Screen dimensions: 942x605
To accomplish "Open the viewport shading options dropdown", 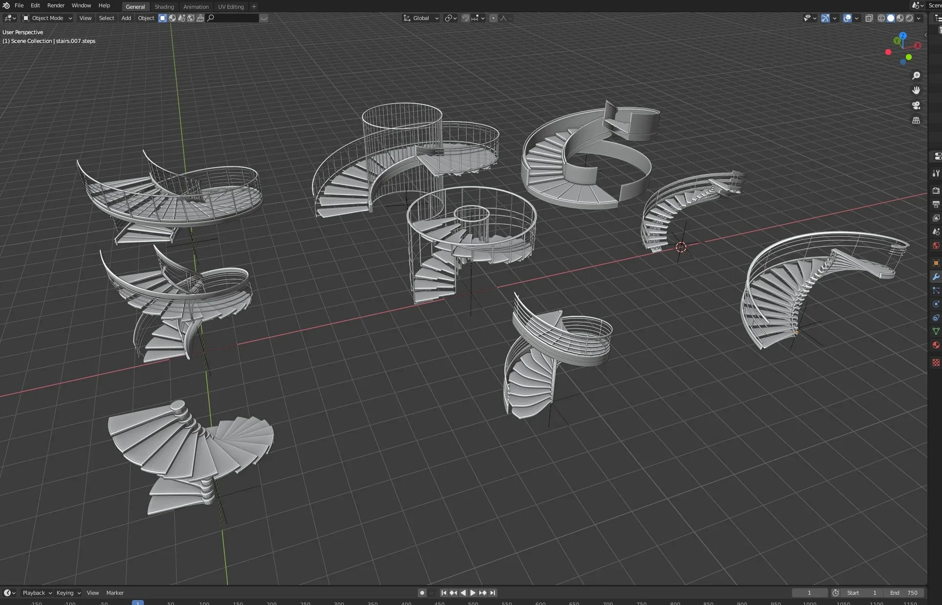I will [920, 18].
